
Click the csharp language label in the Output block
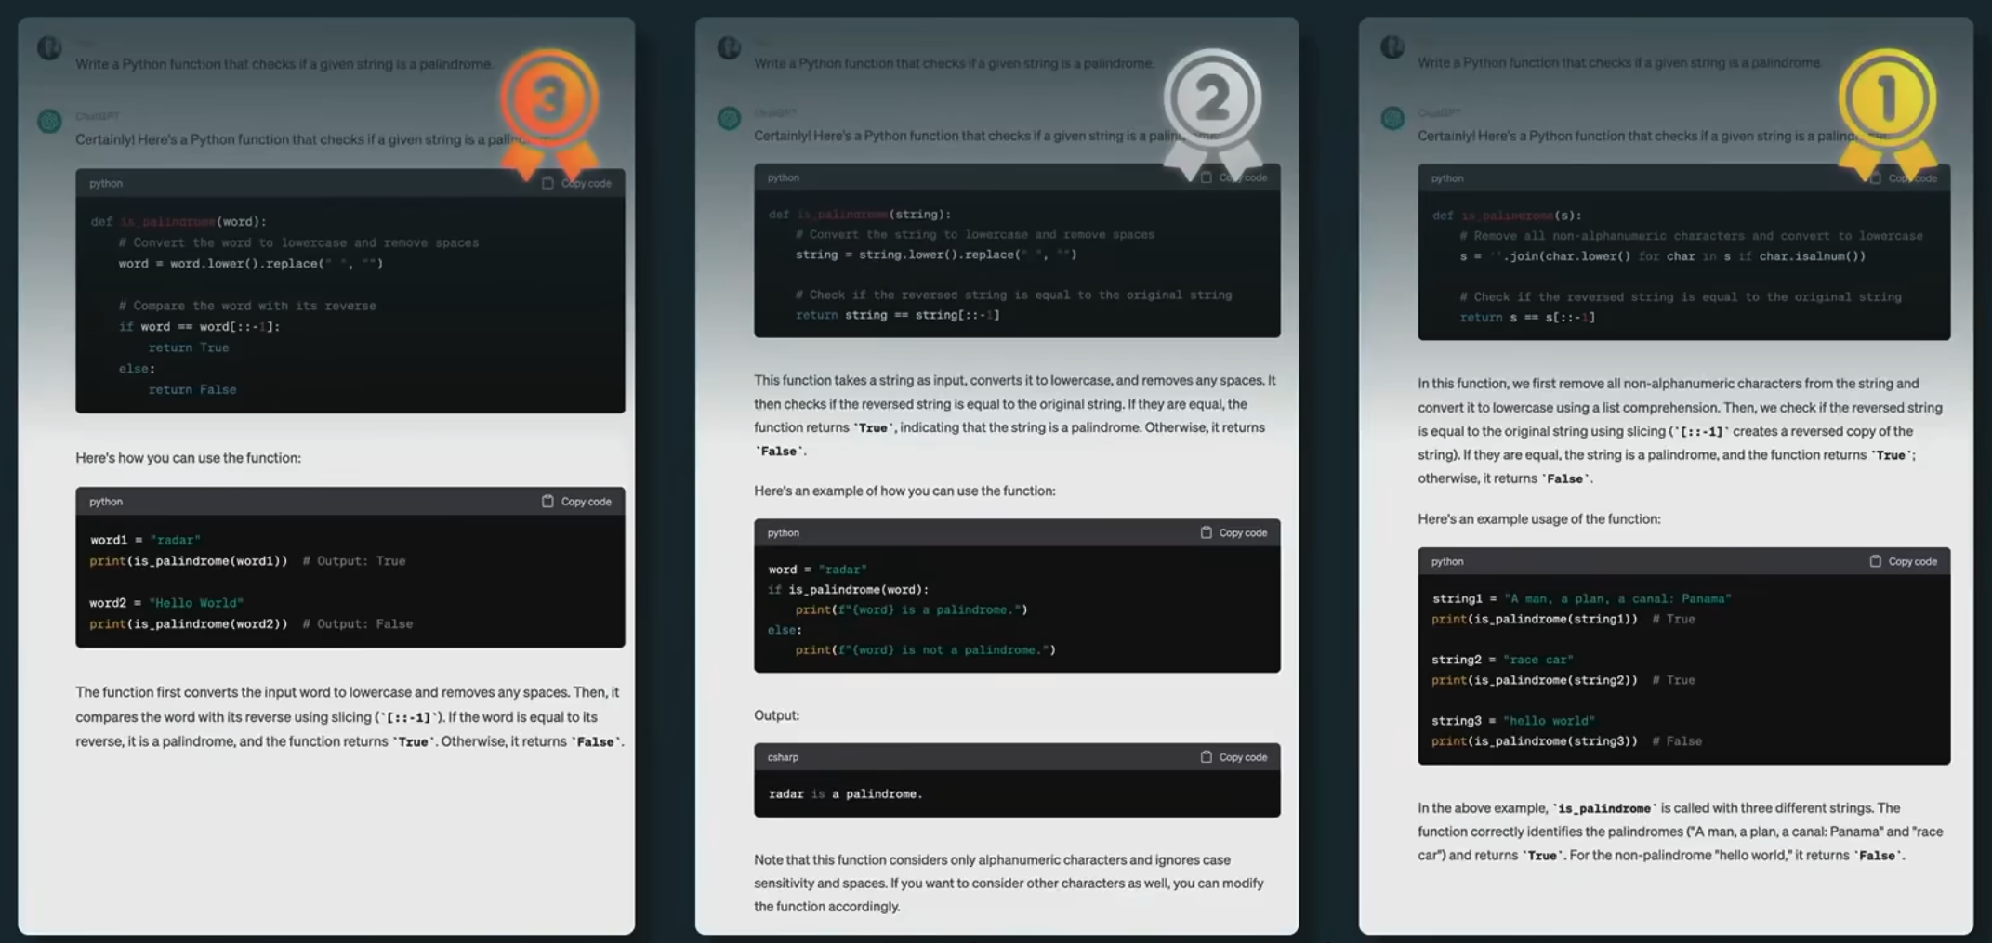coord(783,757)
